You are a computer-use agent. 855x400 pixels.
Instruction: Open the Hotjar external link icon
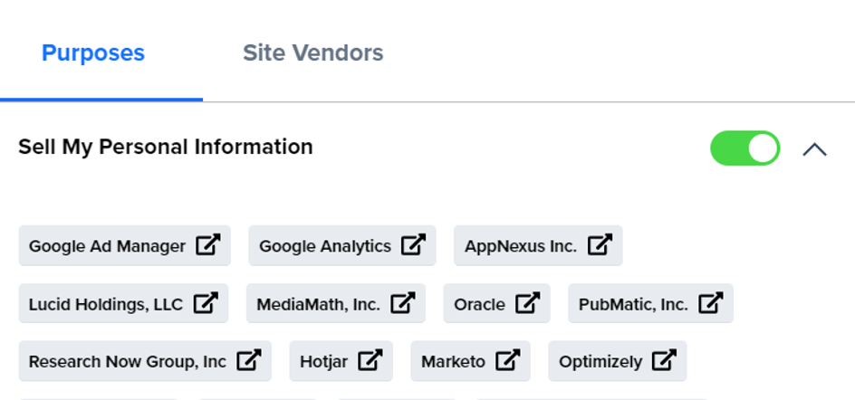click(x=370, y=361)
